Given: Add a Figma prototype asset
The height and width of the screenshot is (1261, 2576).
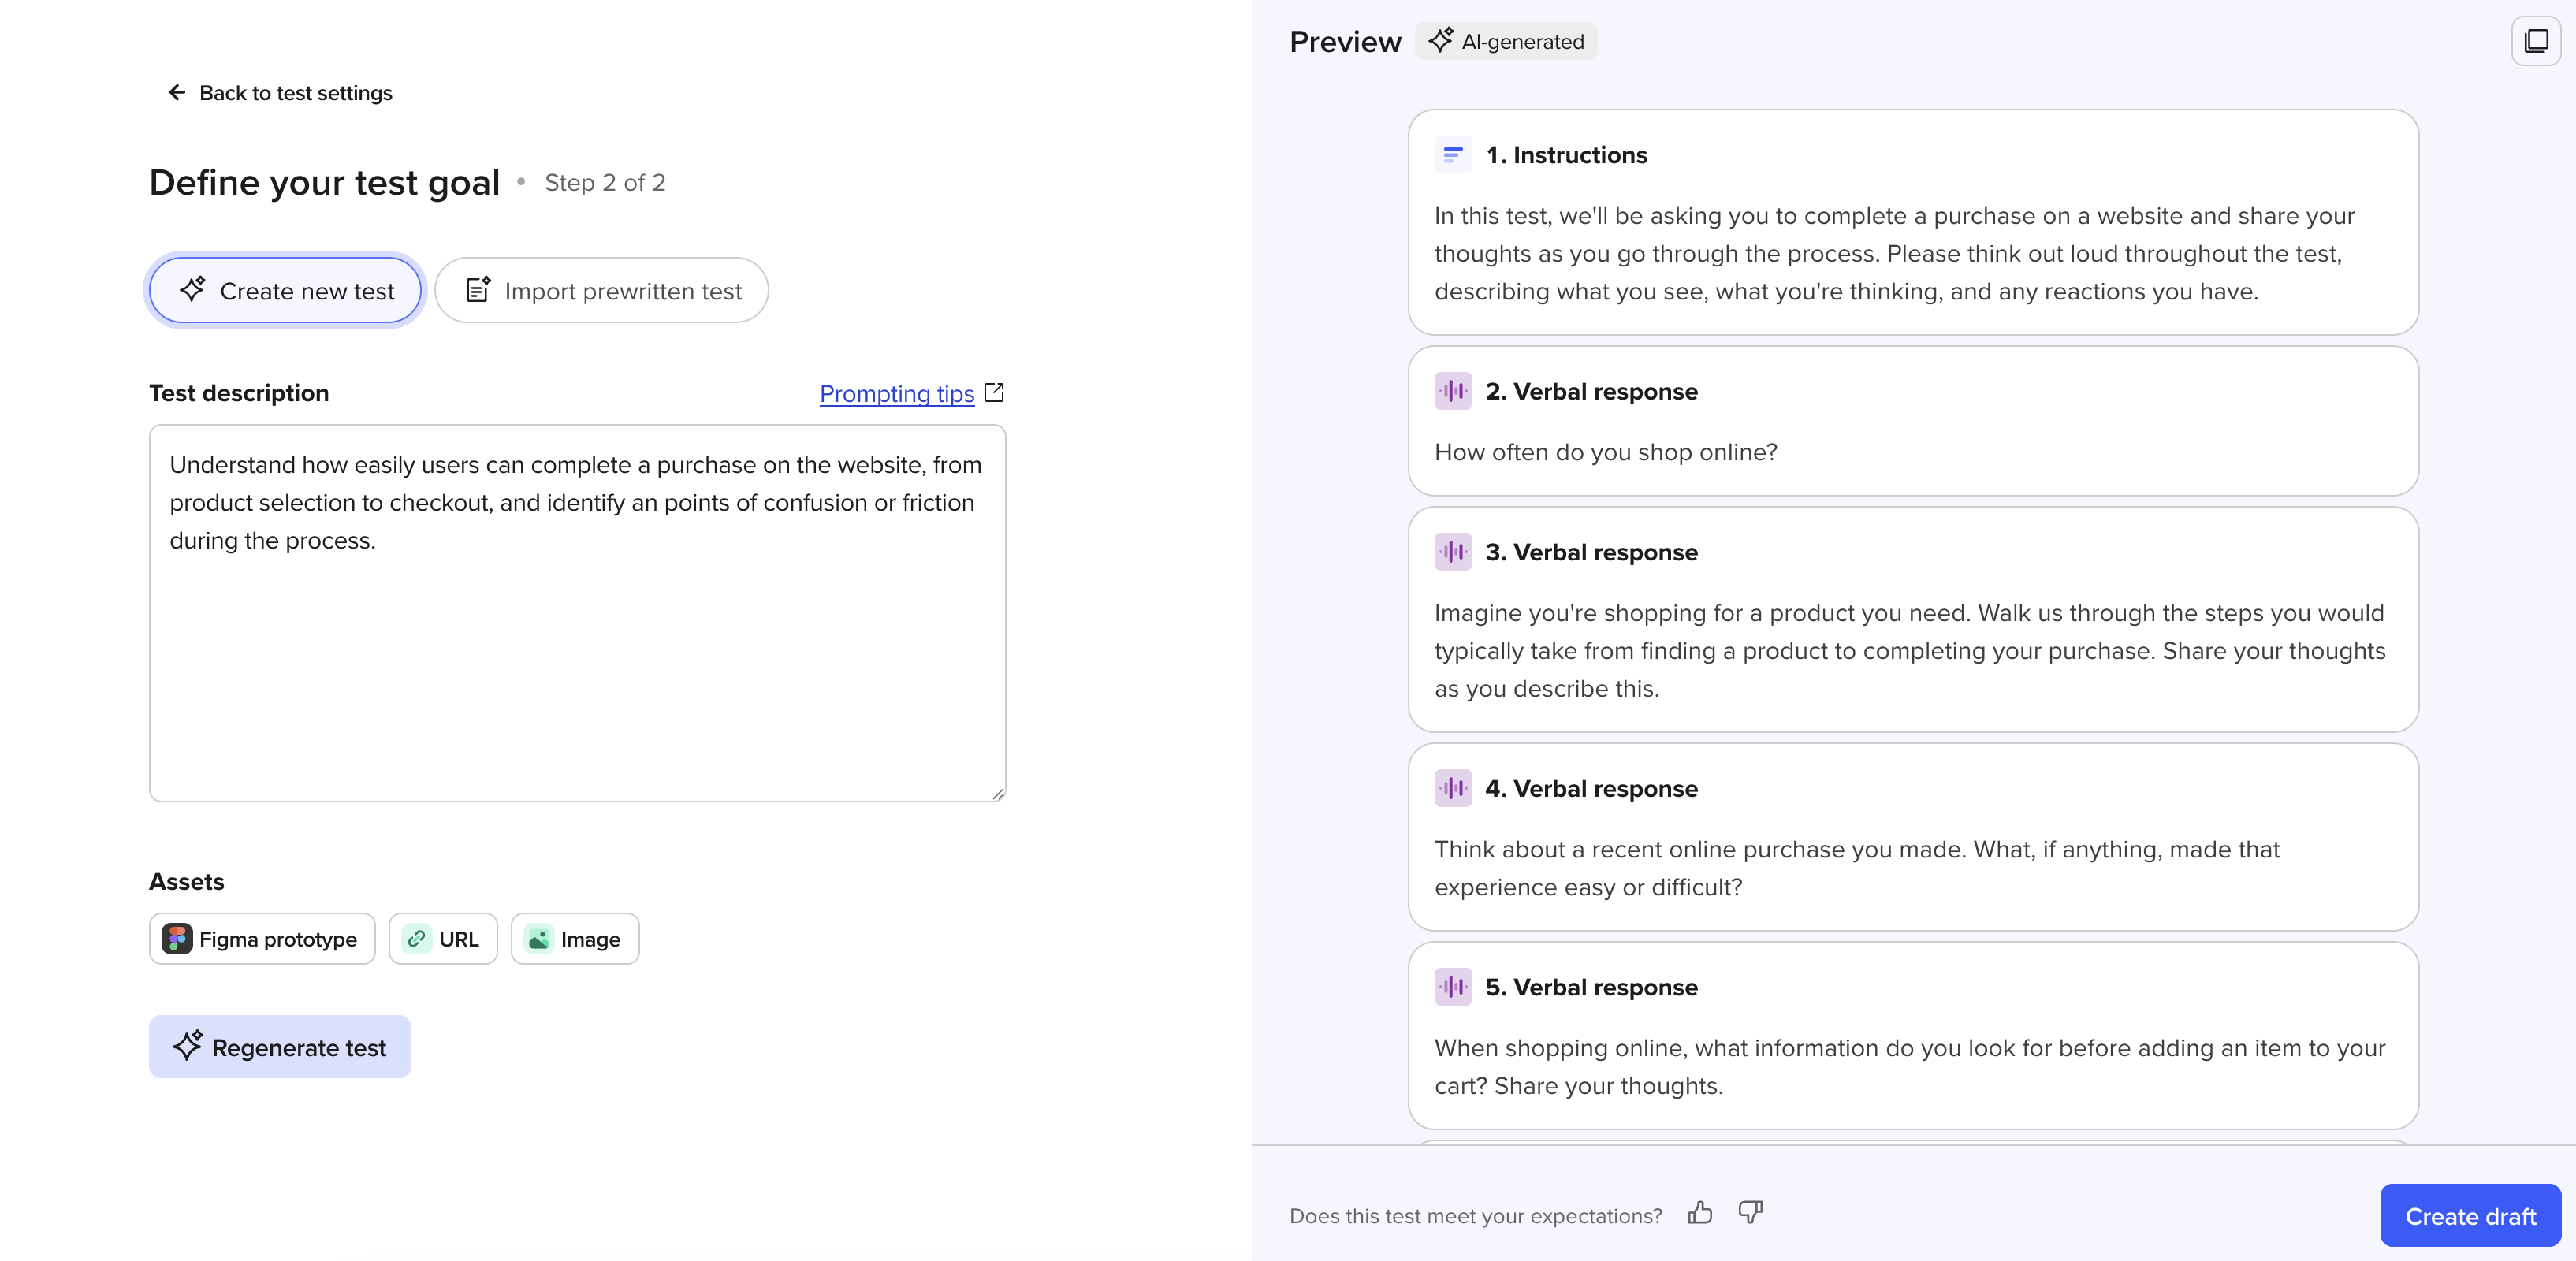Looking at the screenshot, I should pos(262,939).
